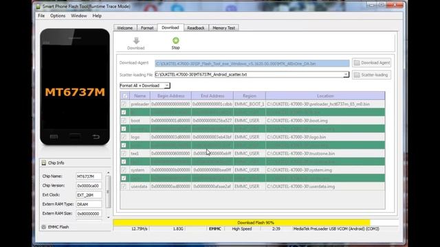The image size is (440, 247).
Task: Open the Memory Test tab
Action: [x=223, y=28]
